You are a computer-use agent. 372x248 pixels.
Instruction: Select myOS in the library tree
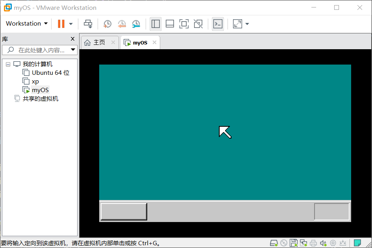point(40,90)
